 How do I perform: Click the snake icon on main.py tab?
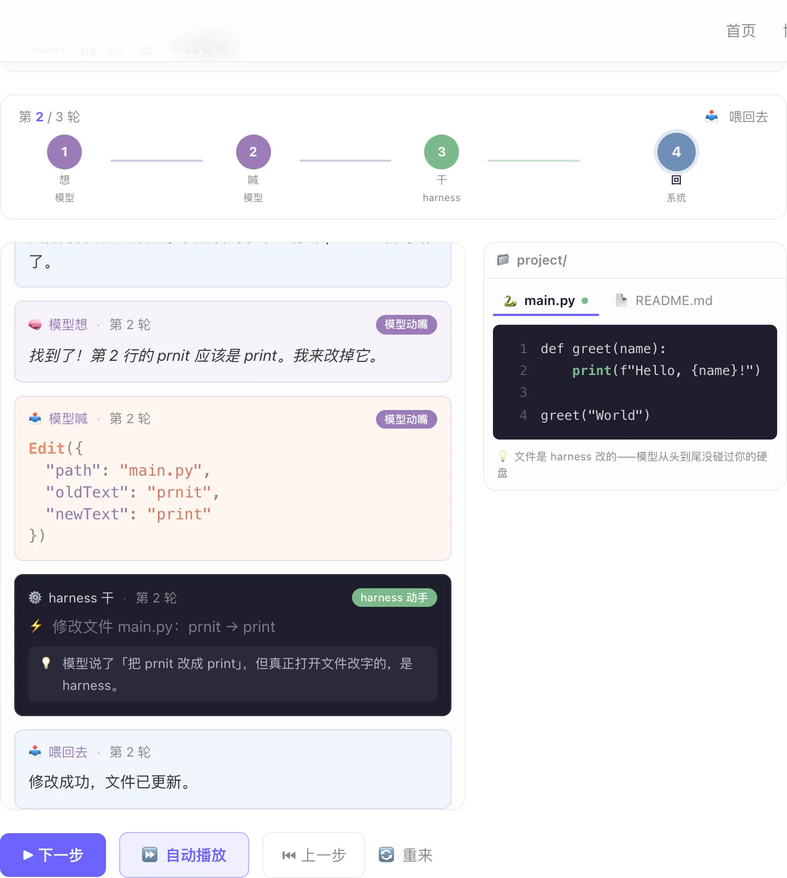pyautogui.click(x=510, y=301)
